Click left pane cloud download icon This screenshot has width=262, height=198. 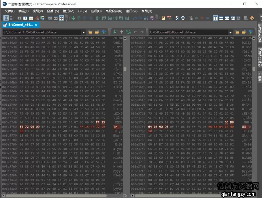point(104,32)
